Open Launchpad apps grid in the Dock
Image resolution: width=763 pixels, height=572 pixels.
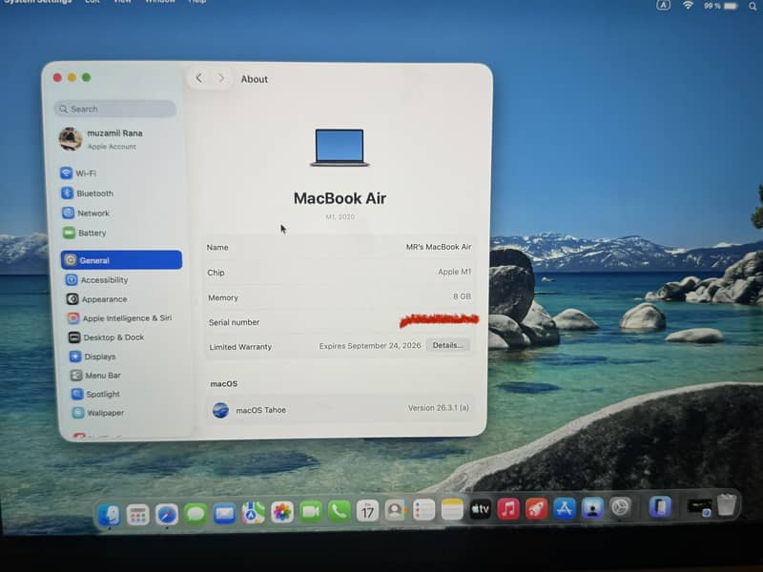[x=137, y=515]
